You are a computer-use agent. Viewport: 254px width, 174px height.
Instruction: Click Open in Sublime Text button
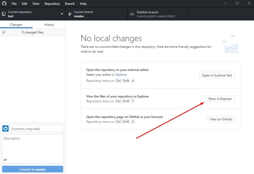tap(217, 75)
